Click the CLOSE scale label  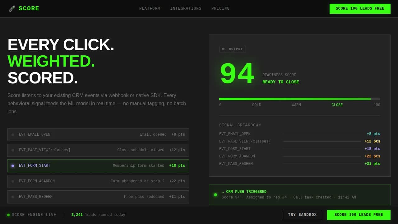pyautogui.click(x=337, y=105)
